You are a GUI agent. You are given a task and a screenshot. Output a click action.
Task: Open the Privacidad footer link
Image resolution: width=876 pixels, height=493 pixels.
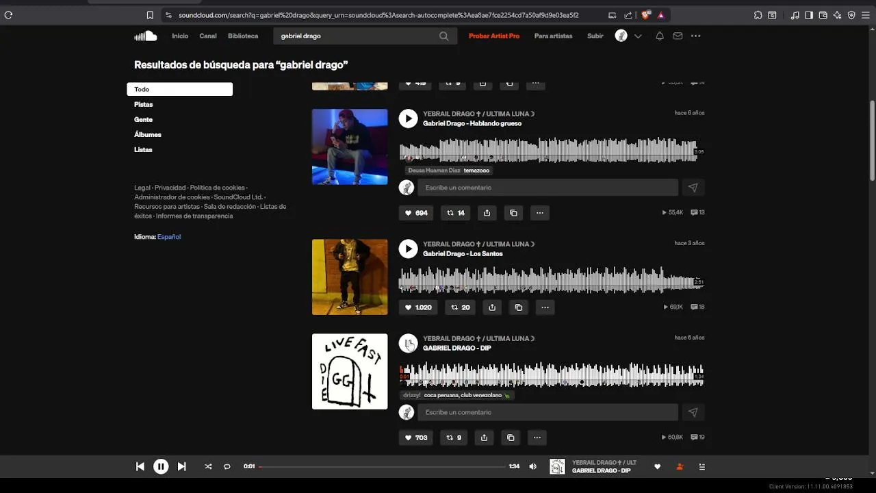pos(170,188)
